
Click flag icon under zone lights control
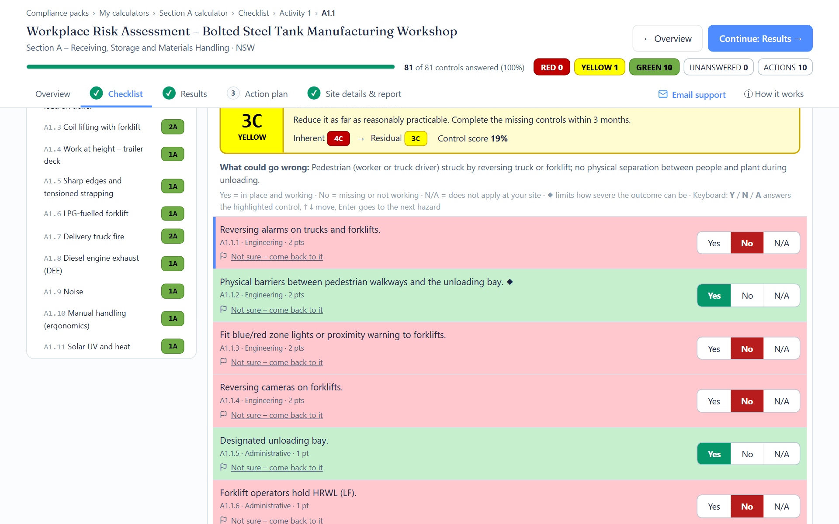point(223,362)
